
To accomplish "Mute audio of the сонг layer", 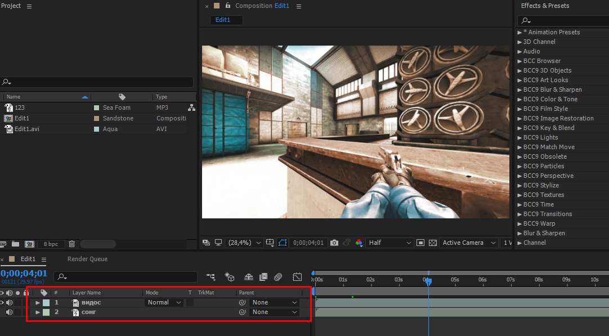I will pyautogui.click(x=10, y=312).
